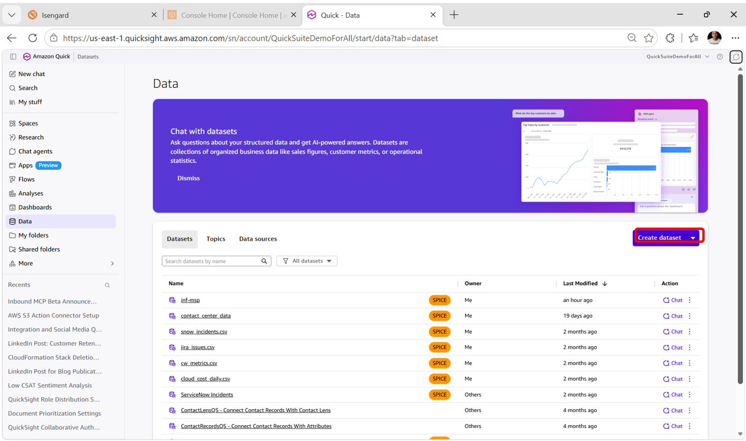
Task: Switch to Data sources tab
Action: coord(258,239)
